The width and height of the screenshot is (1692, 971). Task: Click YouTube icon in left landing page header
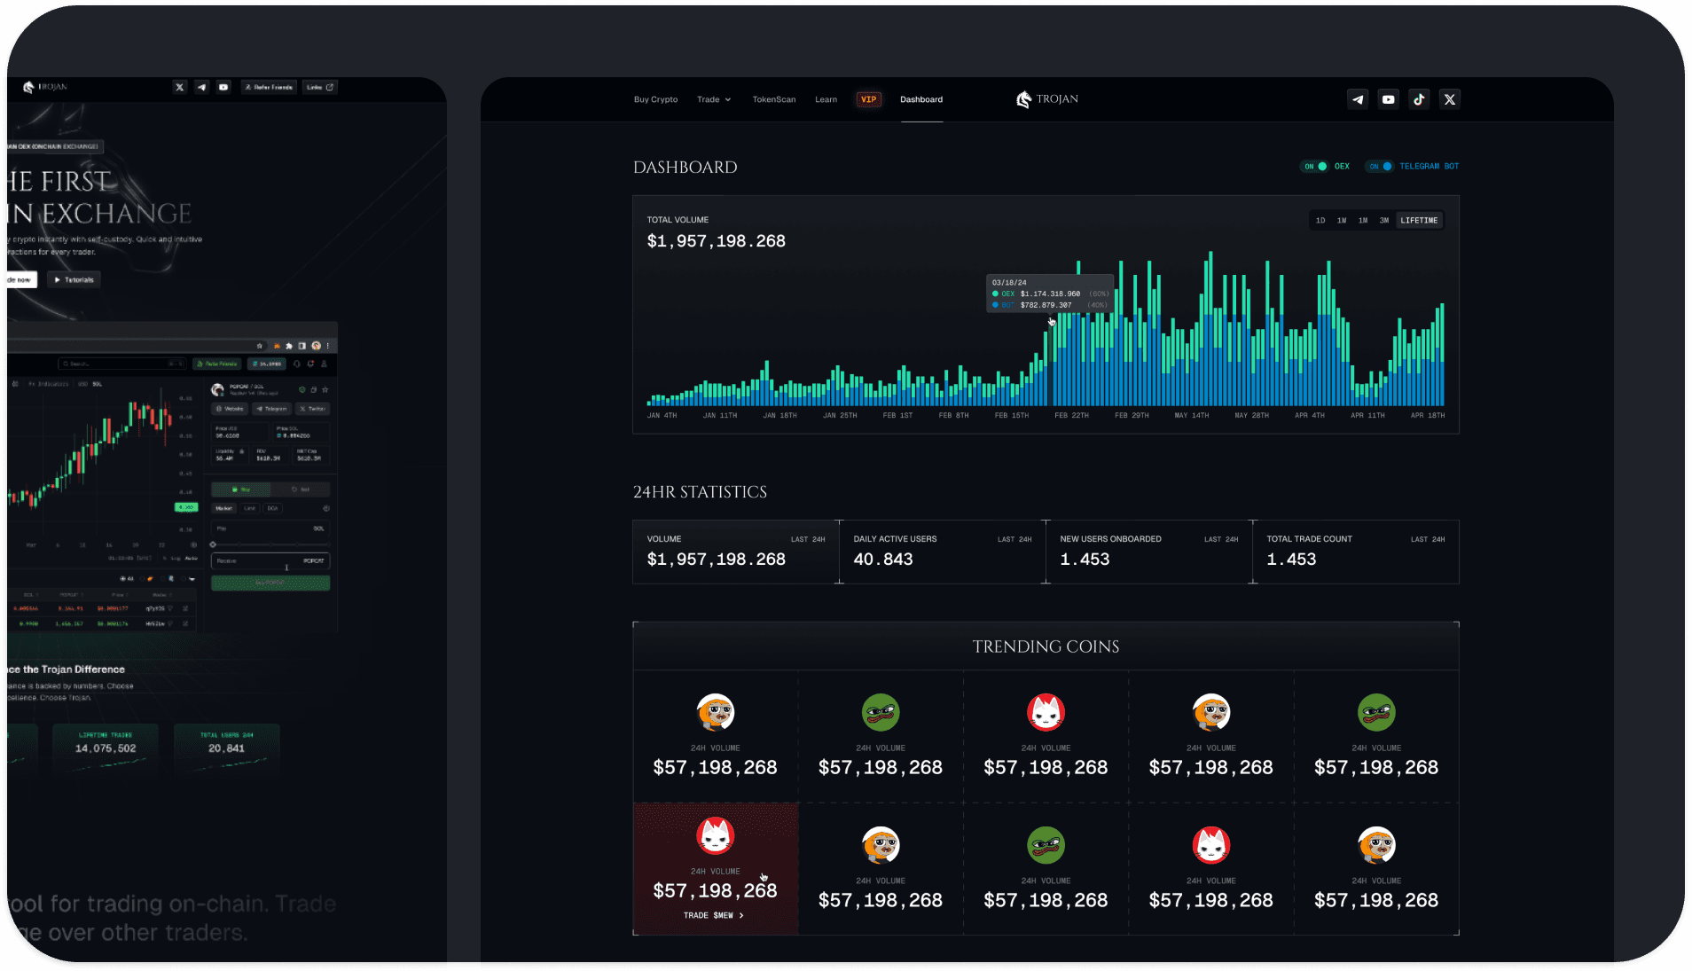click(x=223, y=87)
